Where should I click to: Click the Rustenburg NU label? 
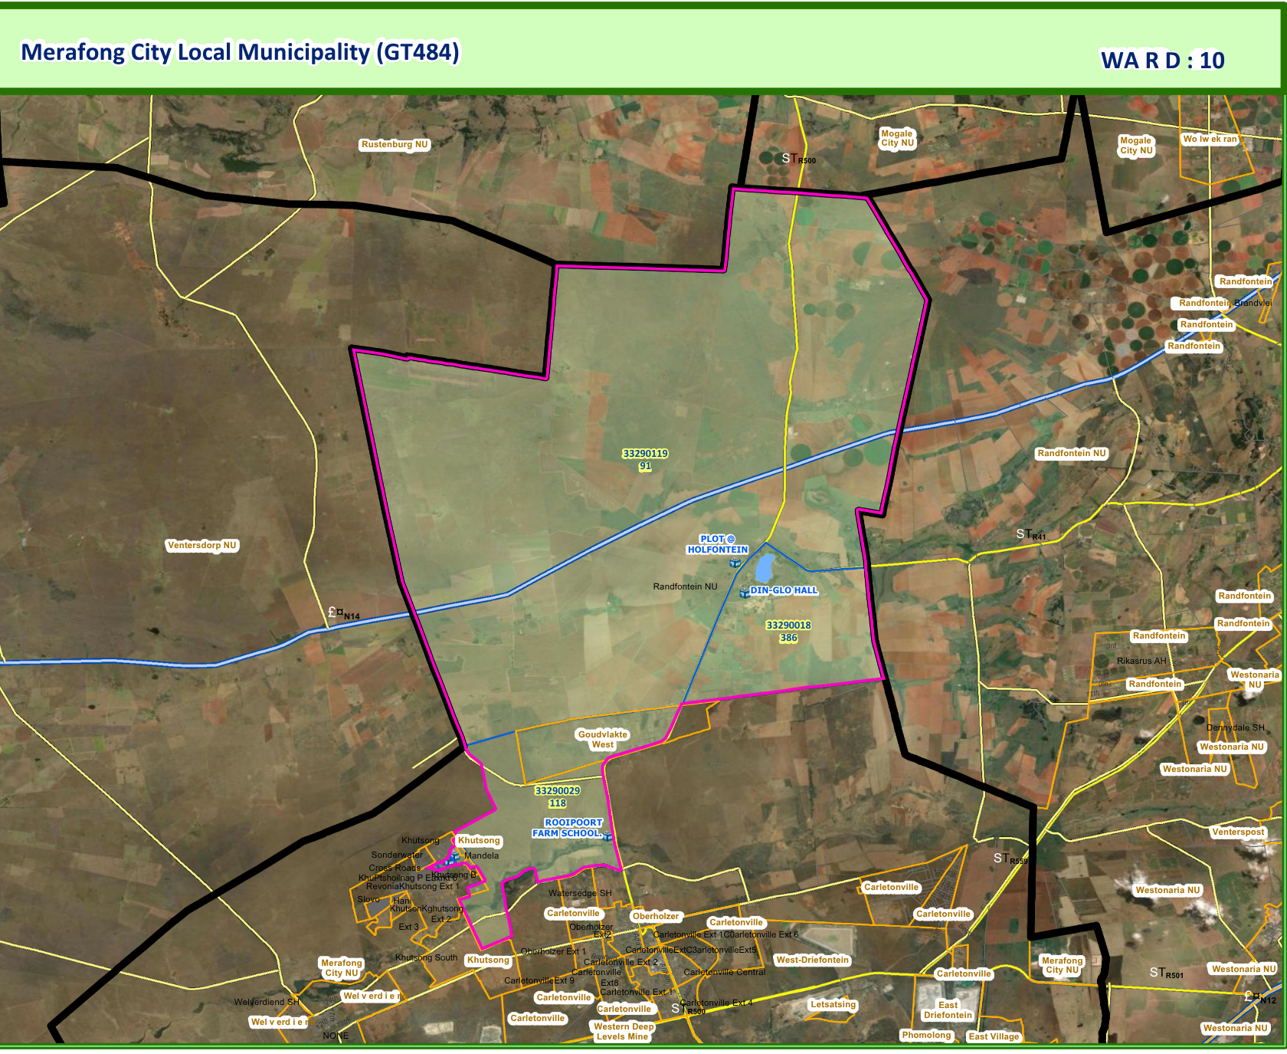tap(395, 144)
